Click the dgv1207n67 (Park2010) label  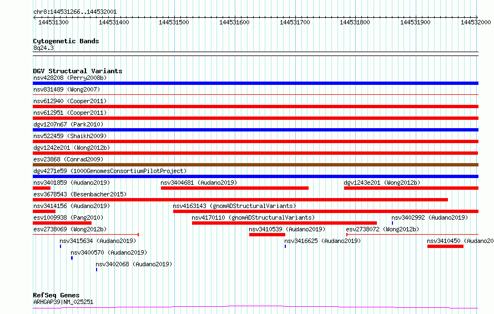coord(68,124)
